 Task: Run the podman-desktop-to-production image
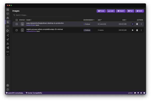pos(133,24)
